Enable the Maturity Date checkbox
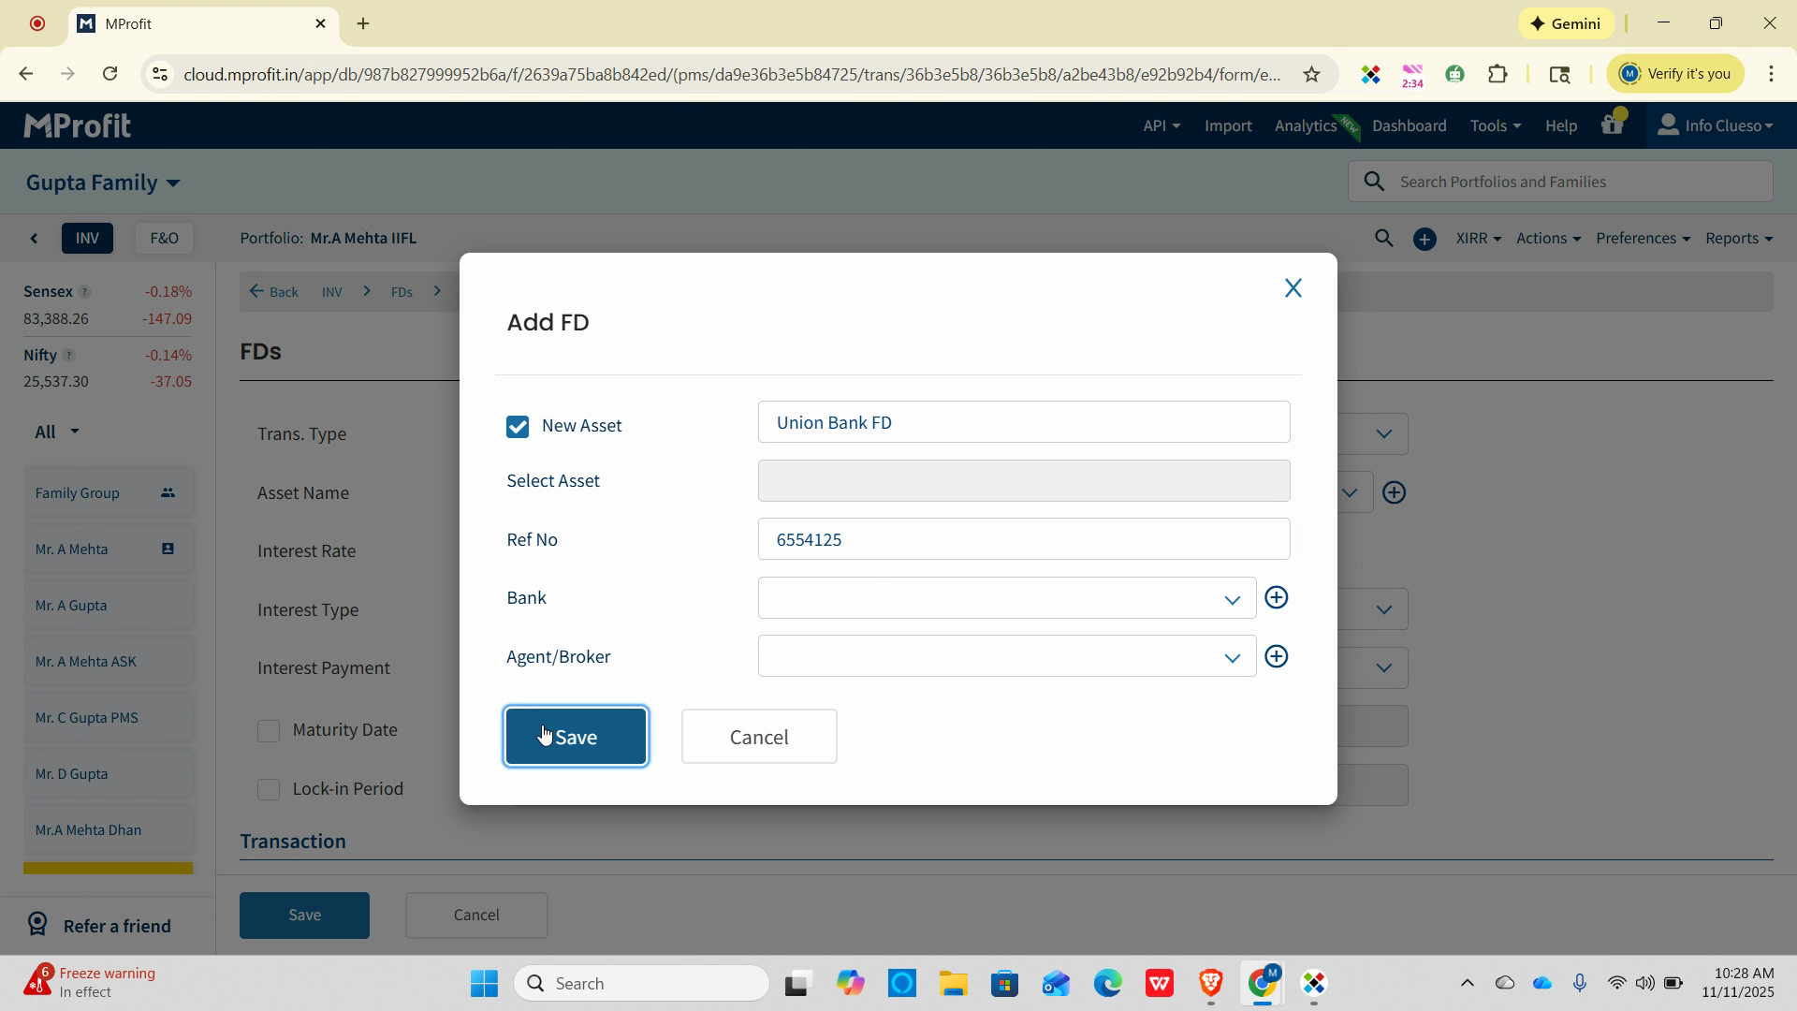 [269, 730]
